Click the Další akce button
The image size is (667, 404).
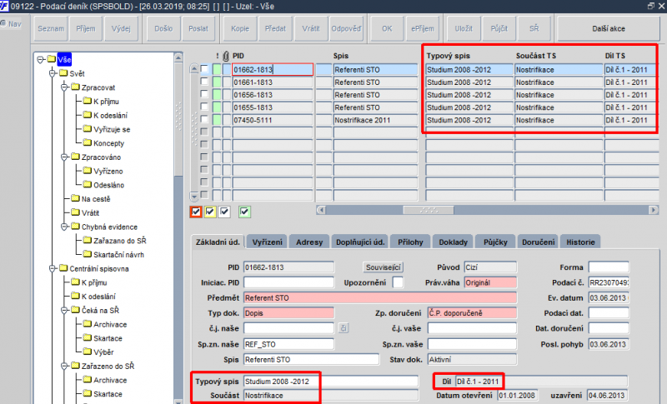click(609, 28)
